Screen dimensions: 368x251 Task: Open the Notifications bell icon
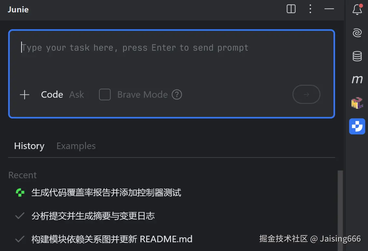click(x=357, y=9)
